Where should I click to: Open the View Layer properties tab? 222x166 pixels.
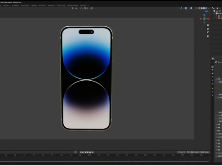(212, 73)
